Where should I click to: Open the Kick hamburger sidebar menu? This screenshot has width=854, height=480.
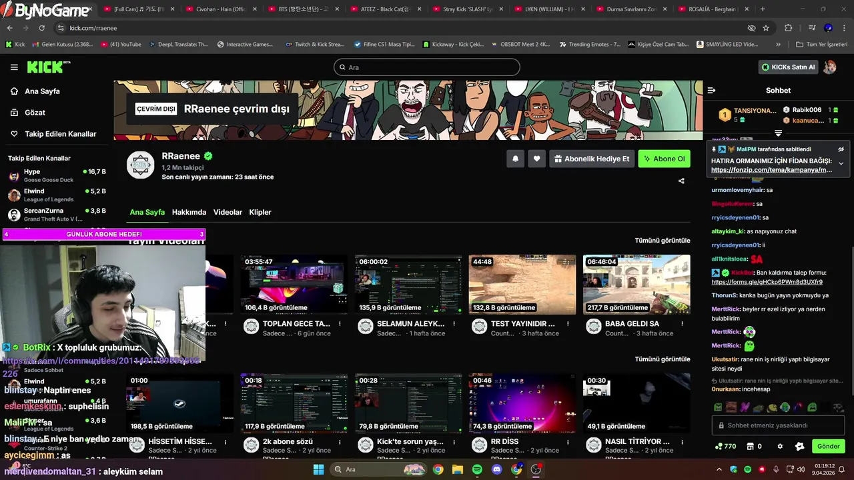tap(14, 67)
